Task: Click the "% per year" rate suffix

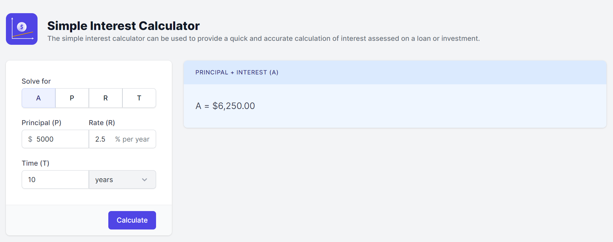Action: point(132,139)
